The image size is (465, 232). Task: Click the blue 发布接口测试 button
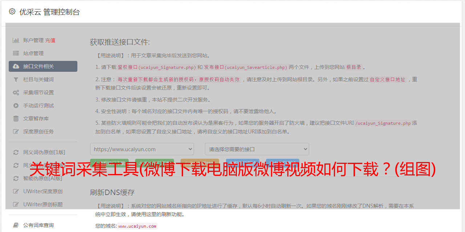283,163
